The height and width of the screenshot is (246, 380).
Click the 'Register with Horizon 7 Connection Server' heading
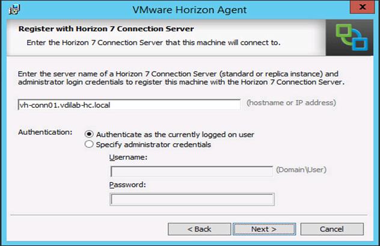click(106, 29)
